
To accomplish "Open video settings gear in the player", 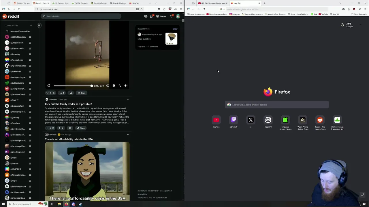I will click(114, 86).
